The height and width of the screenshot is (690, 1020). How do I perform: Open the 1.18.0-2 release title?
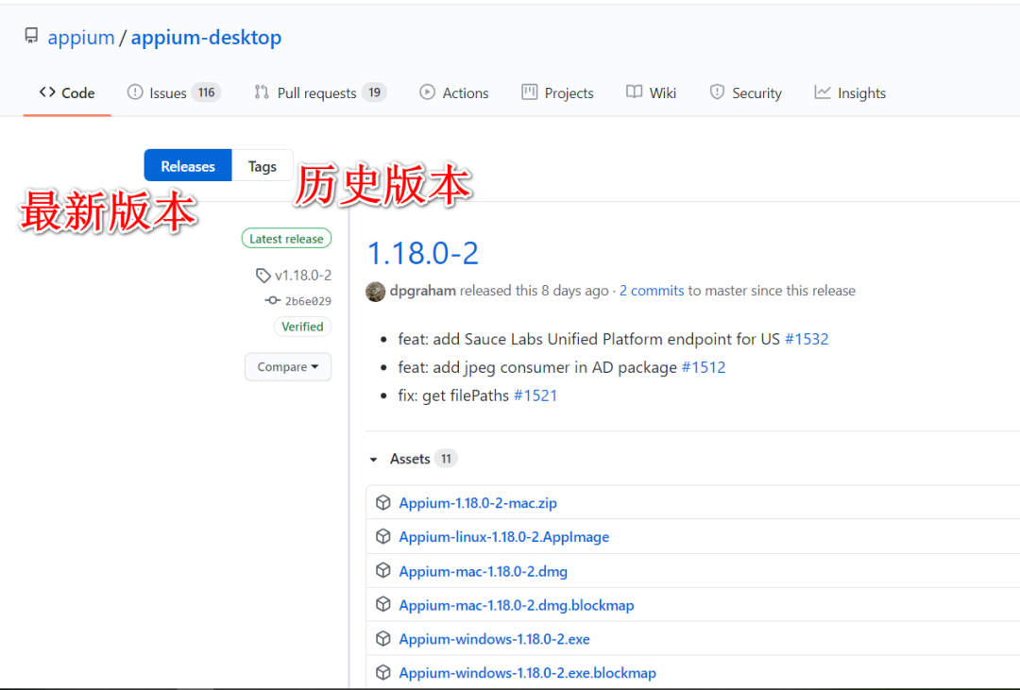click(x=423, y=253)
